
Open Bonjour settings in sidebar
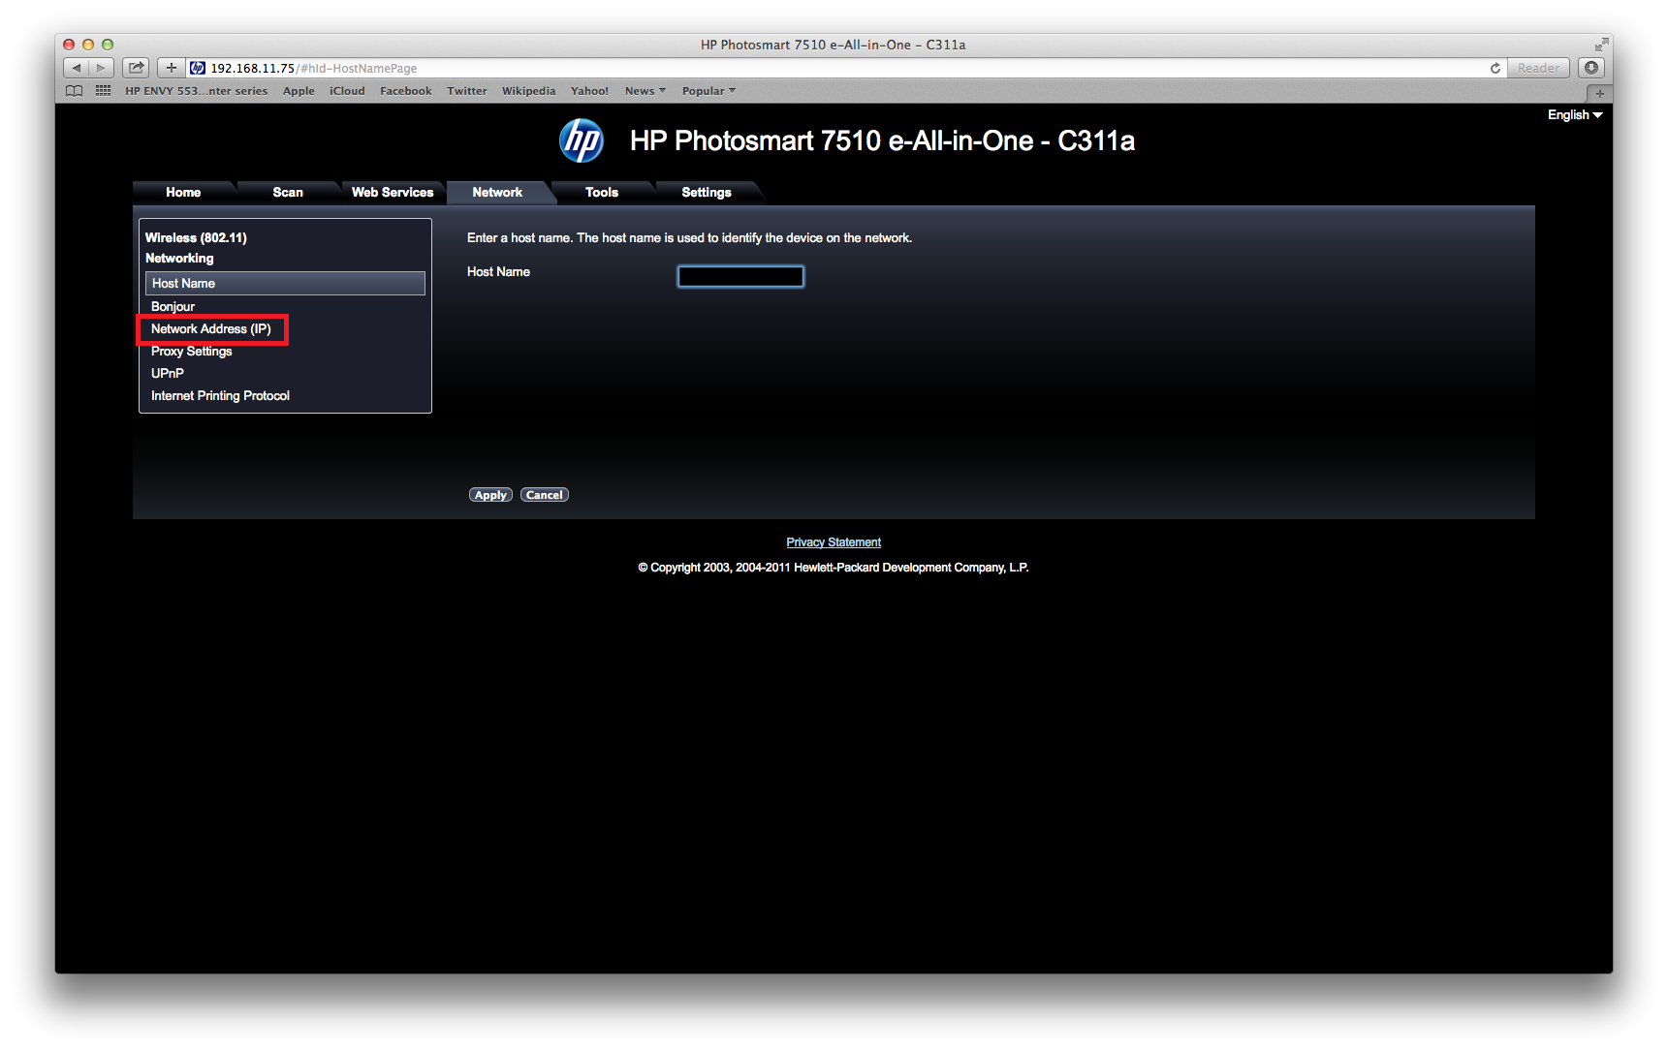pyautogui.click(x=173, y=306)
